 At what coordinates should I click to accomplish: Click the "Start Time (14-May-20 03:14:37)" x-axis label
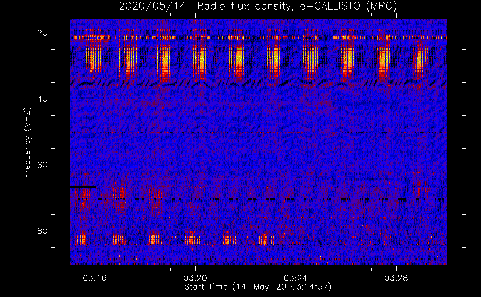258,287
